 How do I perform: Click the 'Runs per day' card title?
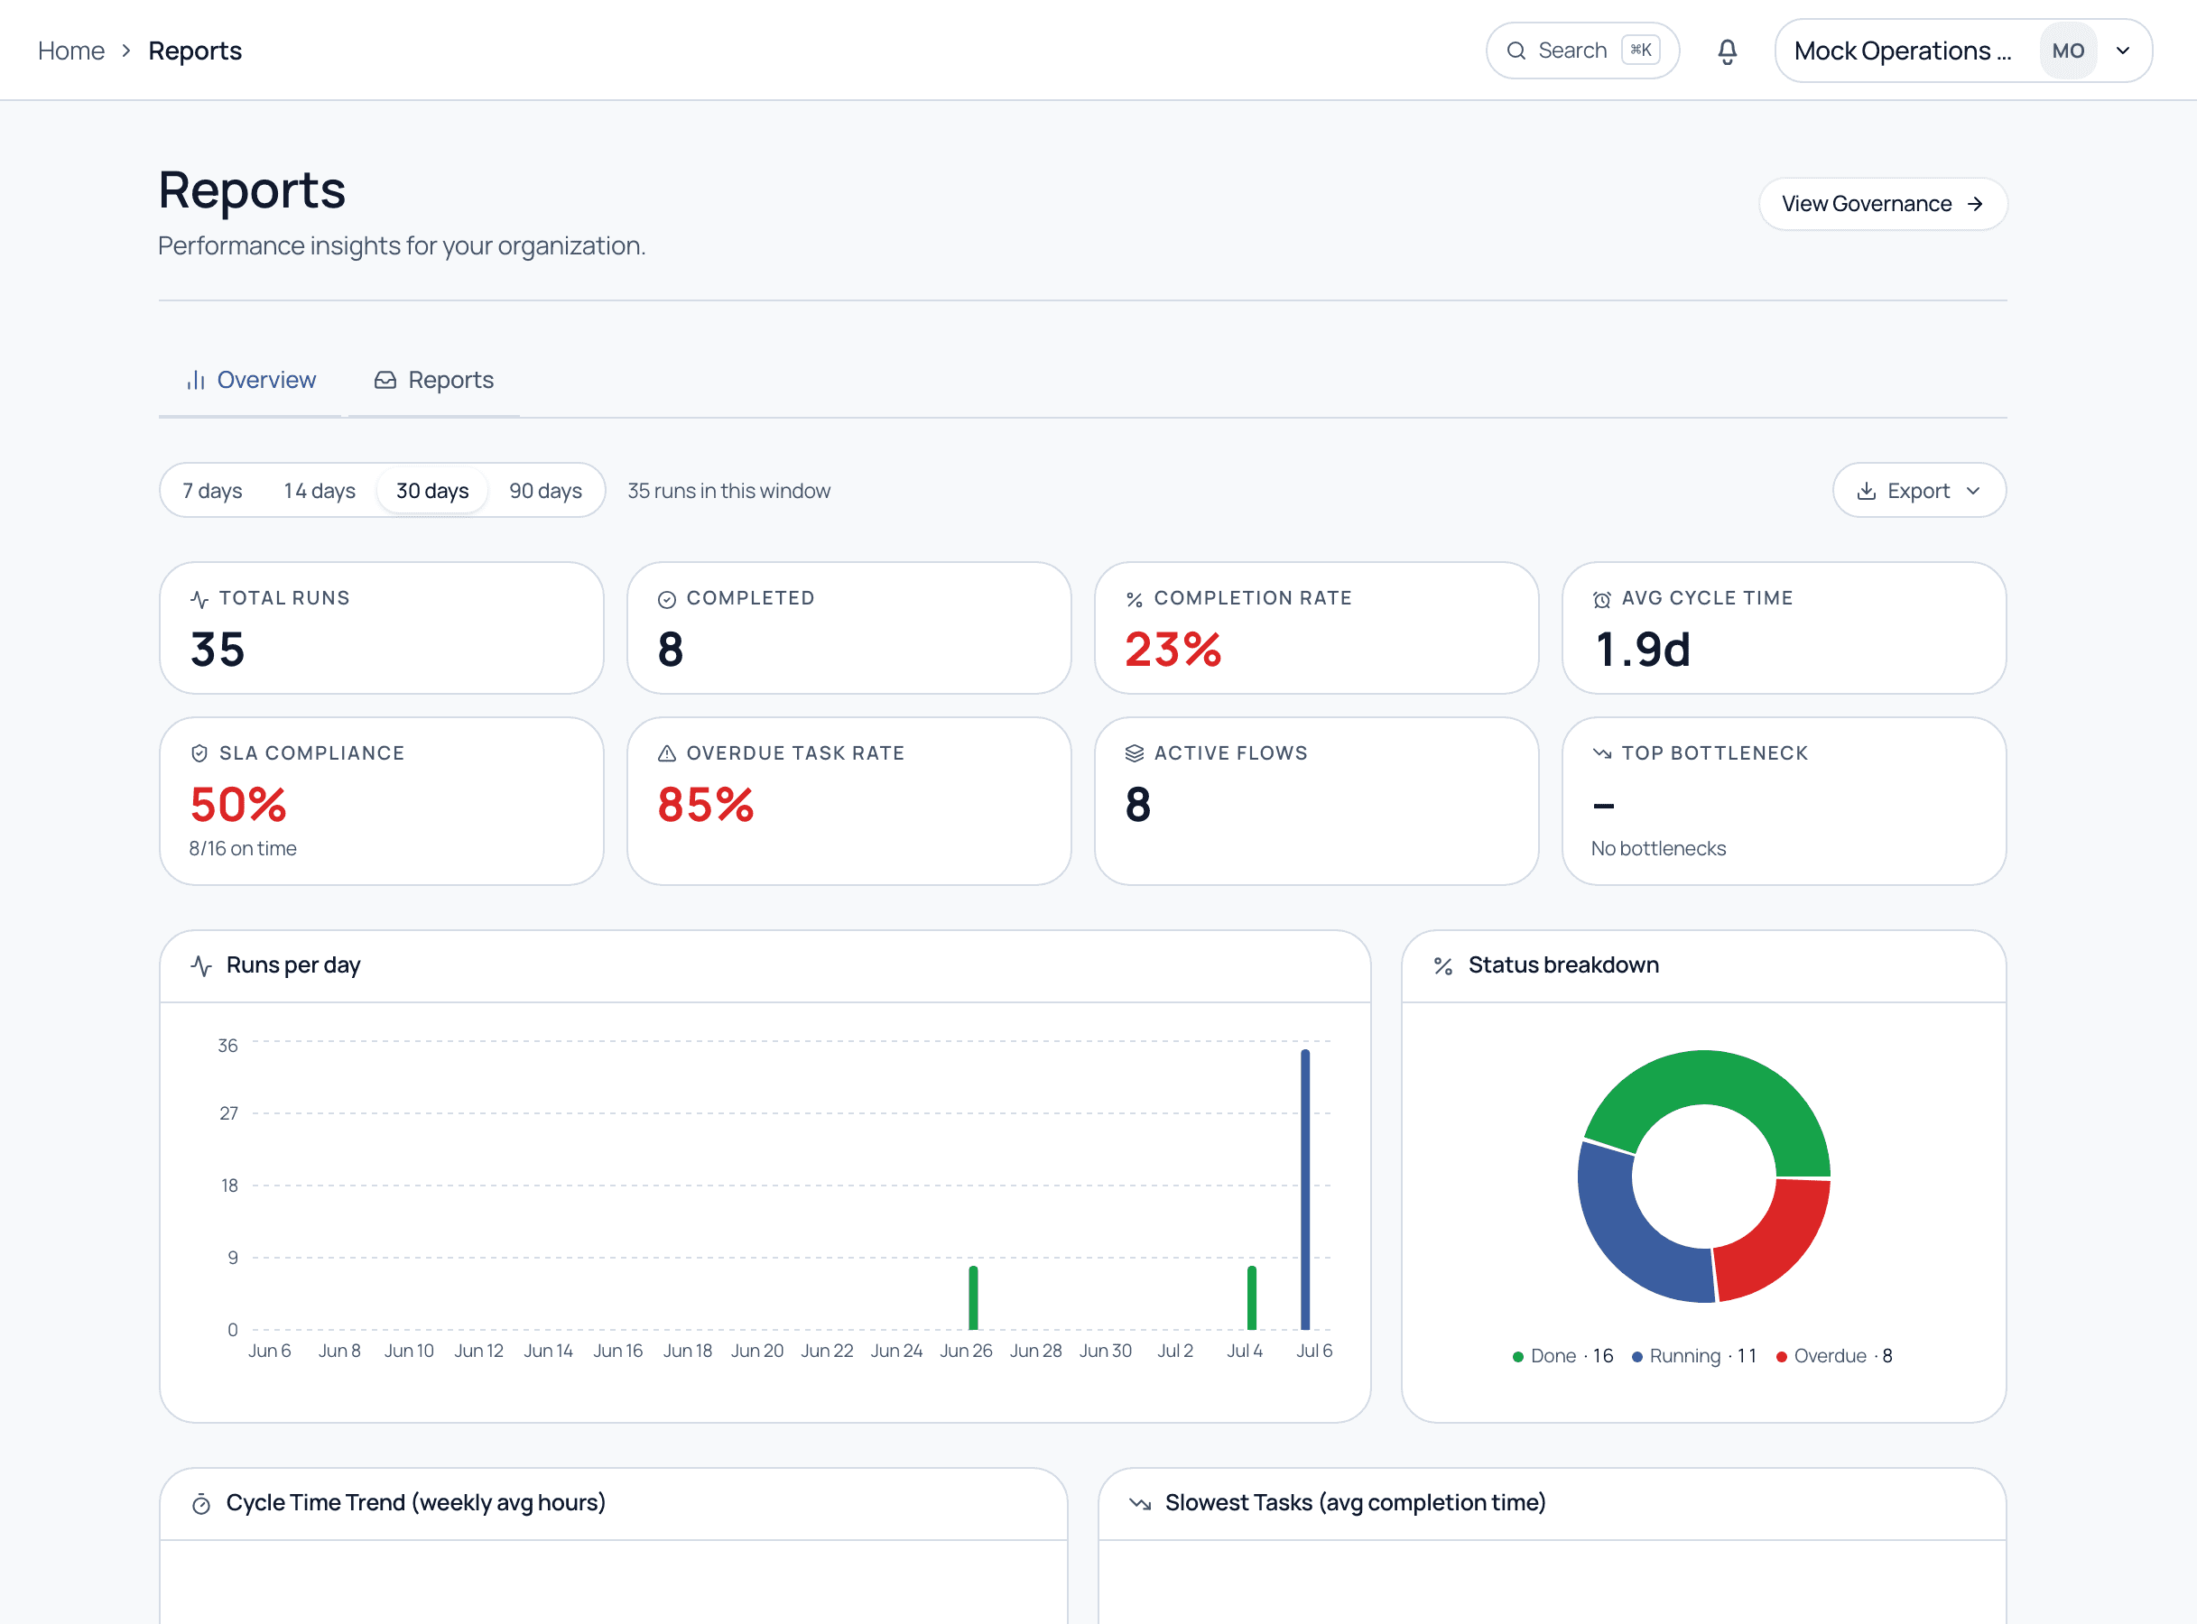pos(293,966)
